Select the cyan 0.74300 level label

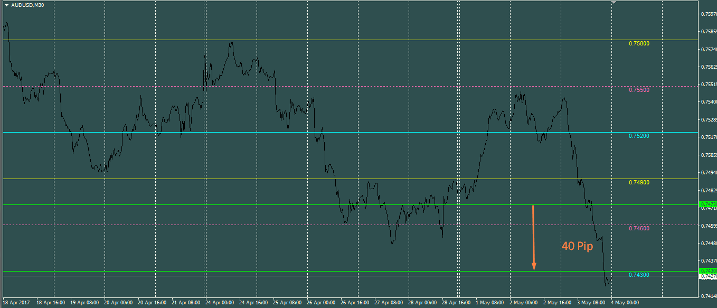pos(639,275)
